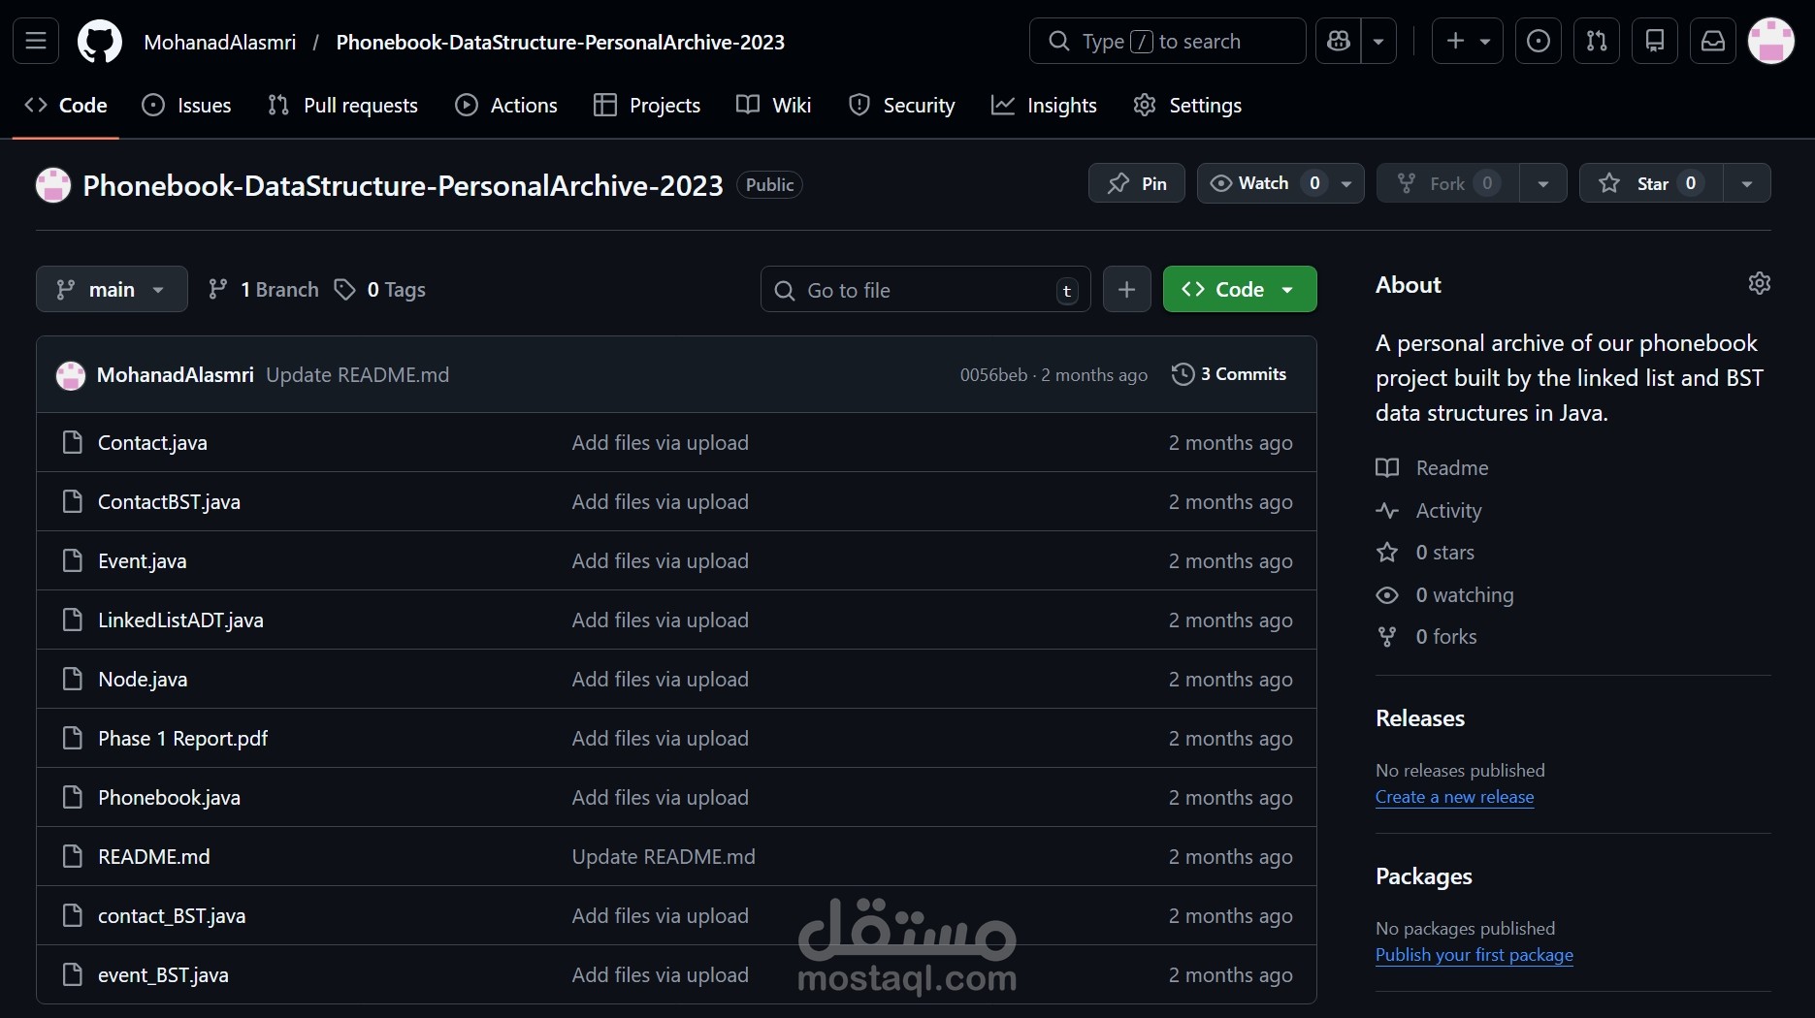View the 1 Branch link
Image resolution: width=1815 pixels, height=1018 pixels.
[x=264, y=289]
